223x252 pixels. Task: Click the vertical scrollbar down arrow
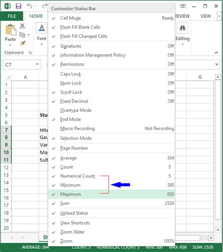tap(218, 230)
